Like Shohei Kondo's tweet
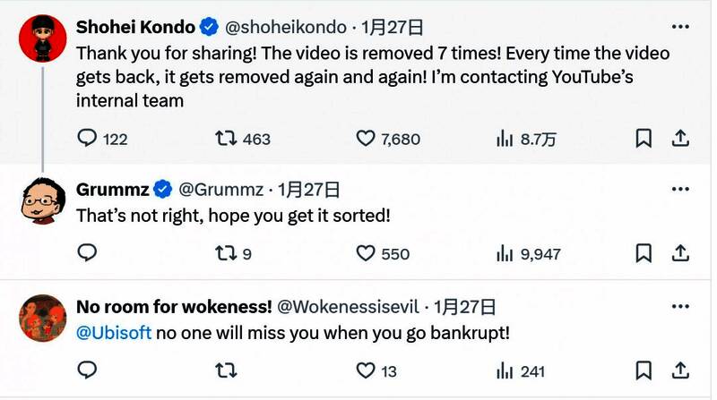The width and height of the screenshot is (717, 400). 366,139
